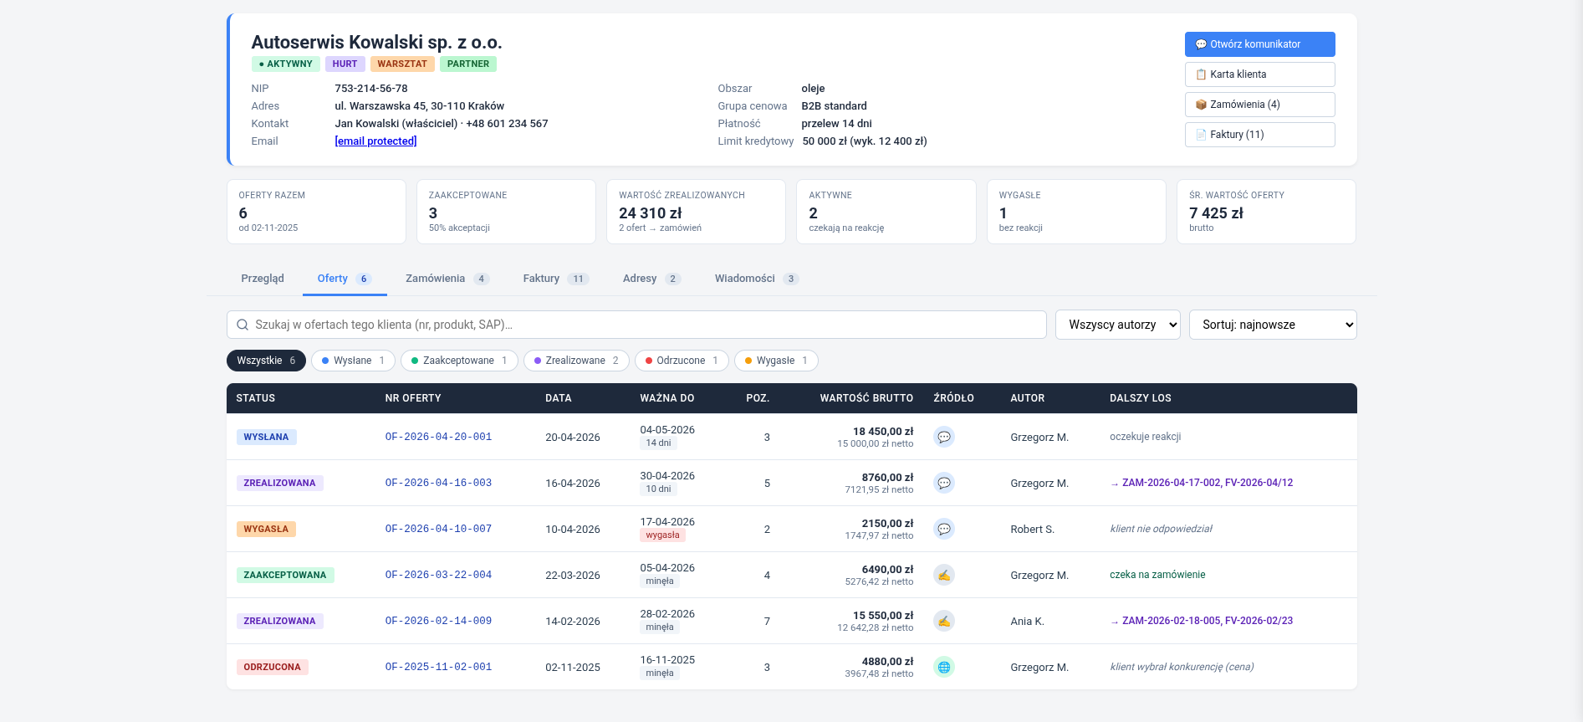Filter offers by Wysłane status chip
Image resolution: width=1583 pixels, height=722 pixels.
point(353,361)
